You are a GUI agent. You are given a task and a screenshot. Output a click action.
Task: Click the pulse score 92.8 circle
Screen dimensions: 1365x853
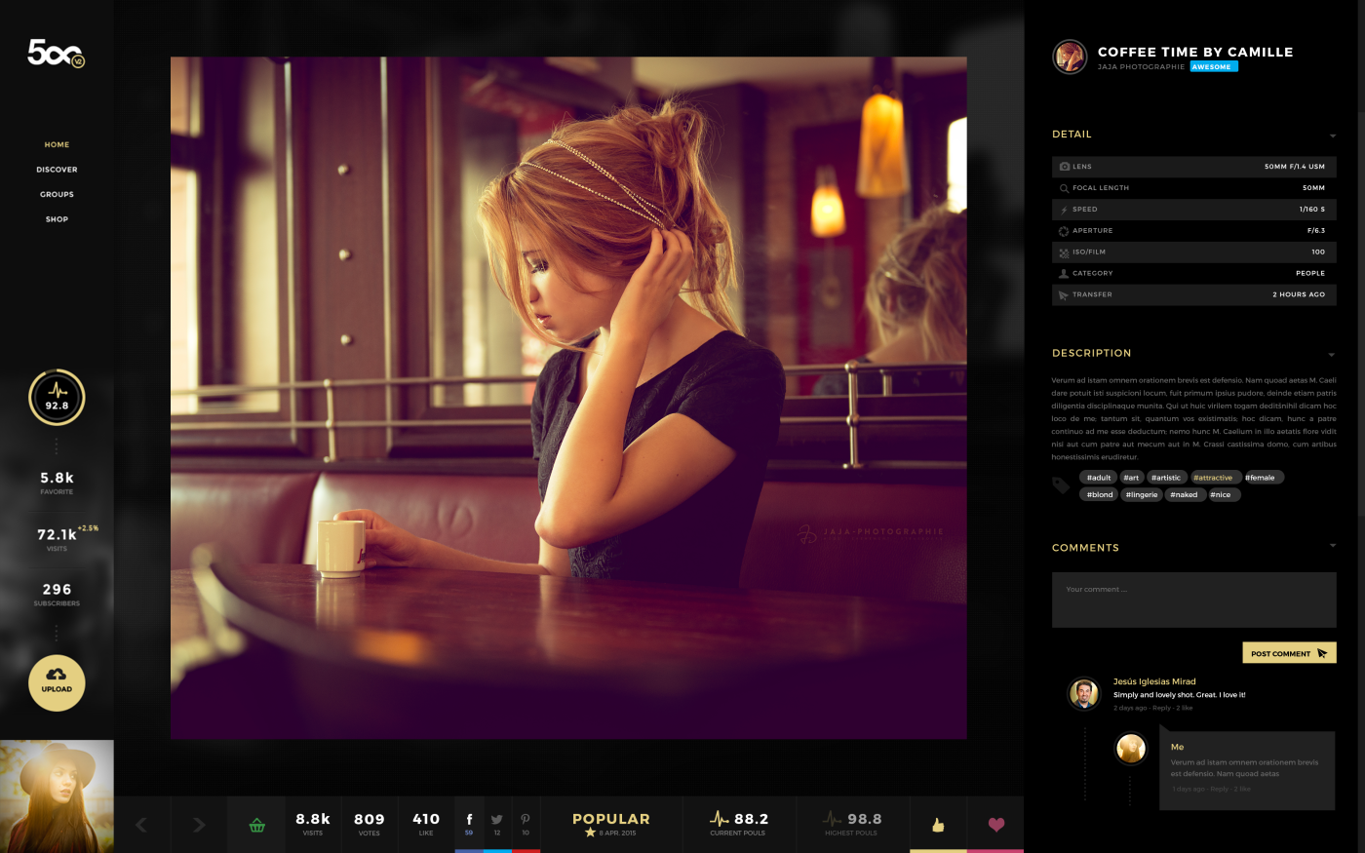coord(57,398)
